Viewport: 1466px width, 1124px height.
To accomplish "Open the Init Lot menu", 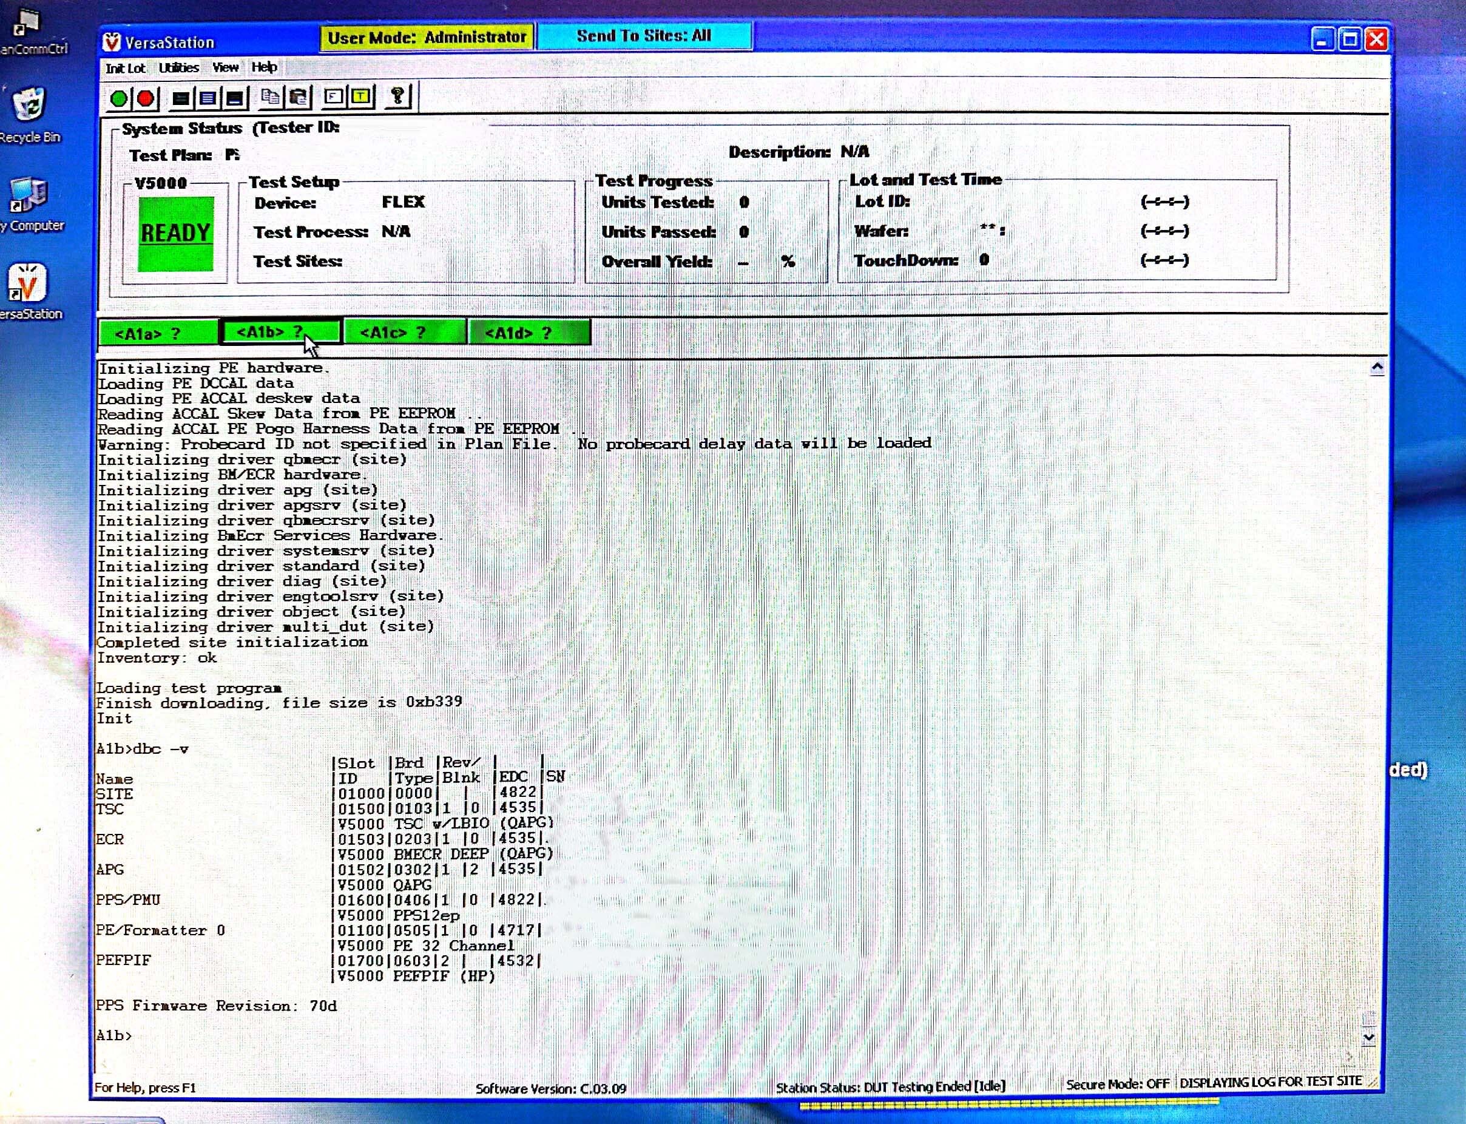I will point(125,68).
